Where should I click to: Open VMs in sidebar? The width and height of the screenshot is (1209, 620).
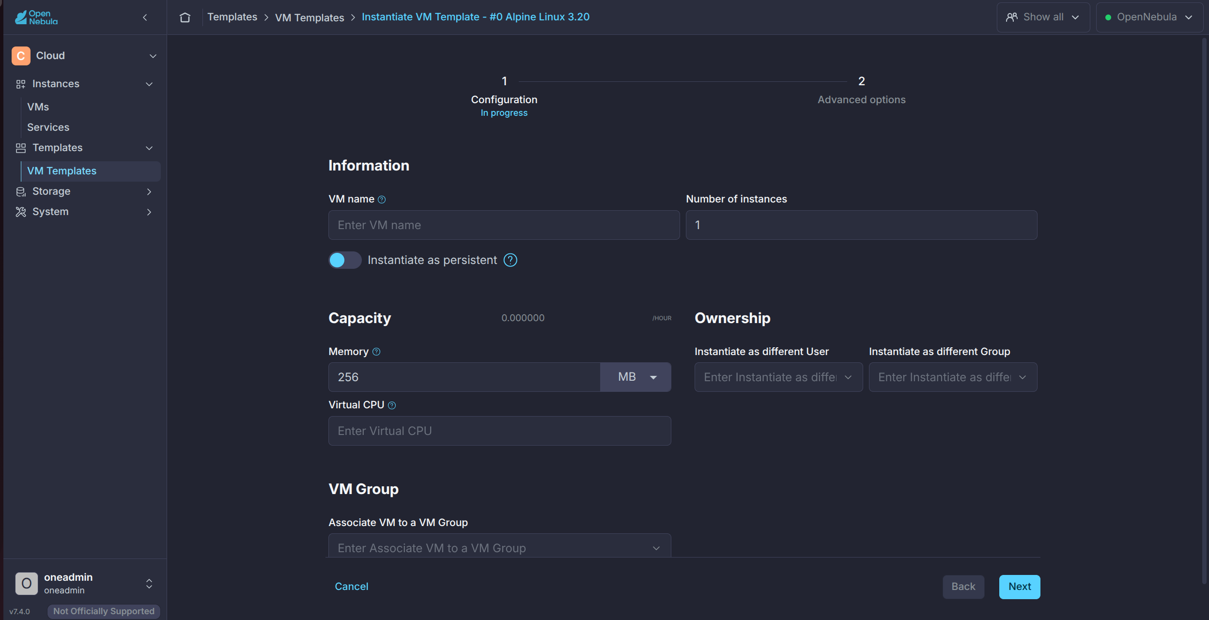pos(38,107)
